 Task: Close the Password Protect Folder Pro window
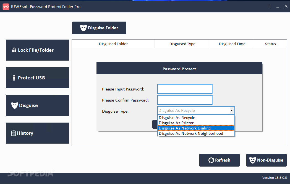click(286, 6)
